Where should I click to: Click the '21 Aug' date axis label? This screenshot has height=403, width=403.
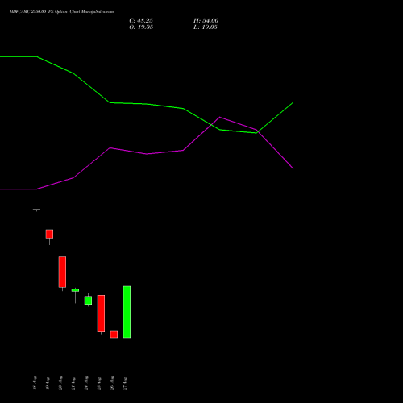(73, 383)
